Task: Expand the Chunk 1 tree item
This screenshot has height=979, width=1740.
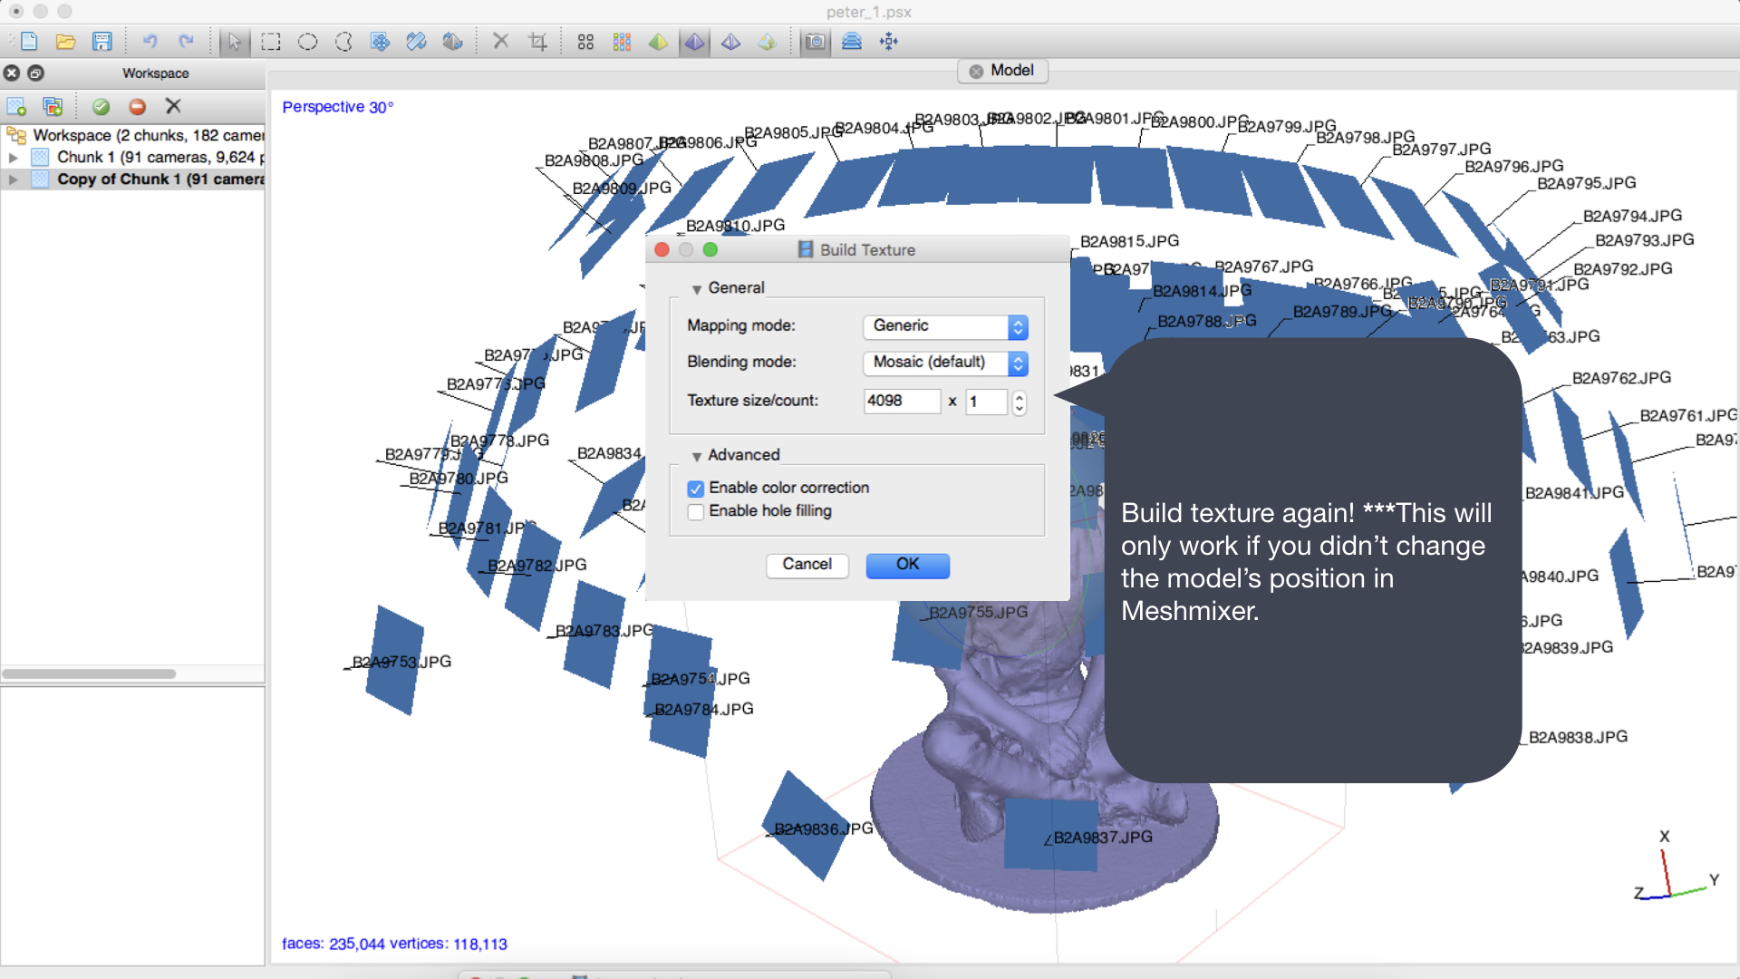Action: (x=13, y=158)
